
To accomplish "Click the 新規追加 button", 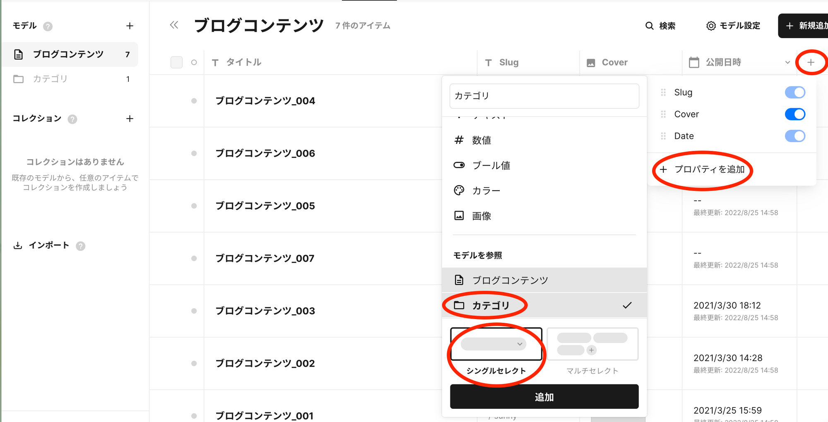I will click(803, 26).
